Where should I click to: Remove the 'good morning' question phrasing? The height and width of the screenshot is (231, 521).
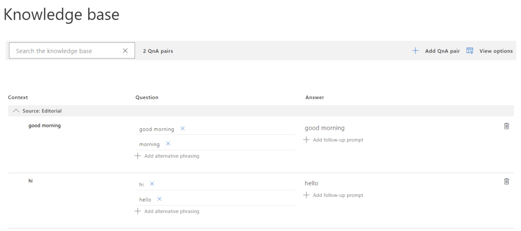[183, 129]
